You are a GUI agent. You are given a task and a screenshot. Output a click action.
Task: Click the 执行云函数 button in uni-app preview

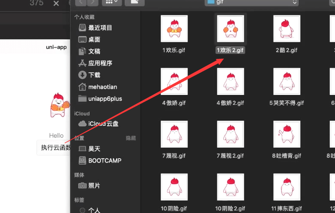pyautogui.click(x=54, y=148)
